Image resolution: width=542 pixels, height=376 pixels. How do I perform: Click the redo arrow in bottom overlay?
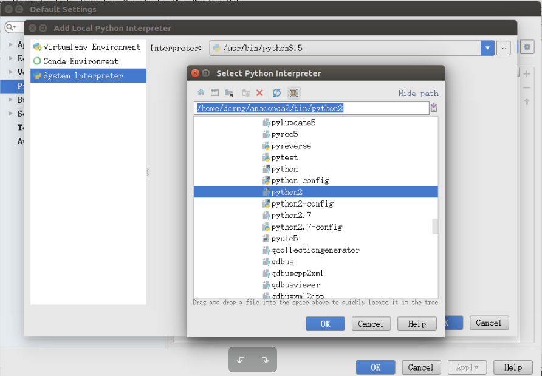(x=265, y=360)
